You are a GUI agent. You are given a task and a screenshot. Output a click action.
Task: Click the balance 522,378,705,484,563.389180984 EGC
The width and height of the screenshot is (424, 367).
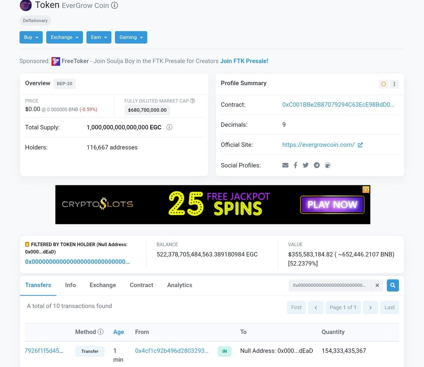[x=207, y=254]
